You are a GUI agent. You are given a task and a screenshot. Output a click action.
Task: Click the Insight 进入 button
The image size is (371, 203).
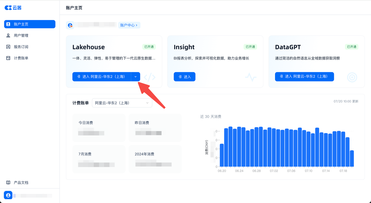pyautogui.click(x=184, y=77)
